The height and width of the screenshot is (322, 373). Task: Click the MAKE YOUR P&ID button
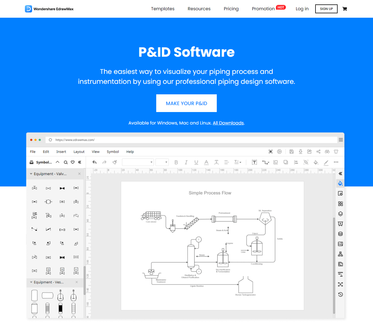coord(186,103)
